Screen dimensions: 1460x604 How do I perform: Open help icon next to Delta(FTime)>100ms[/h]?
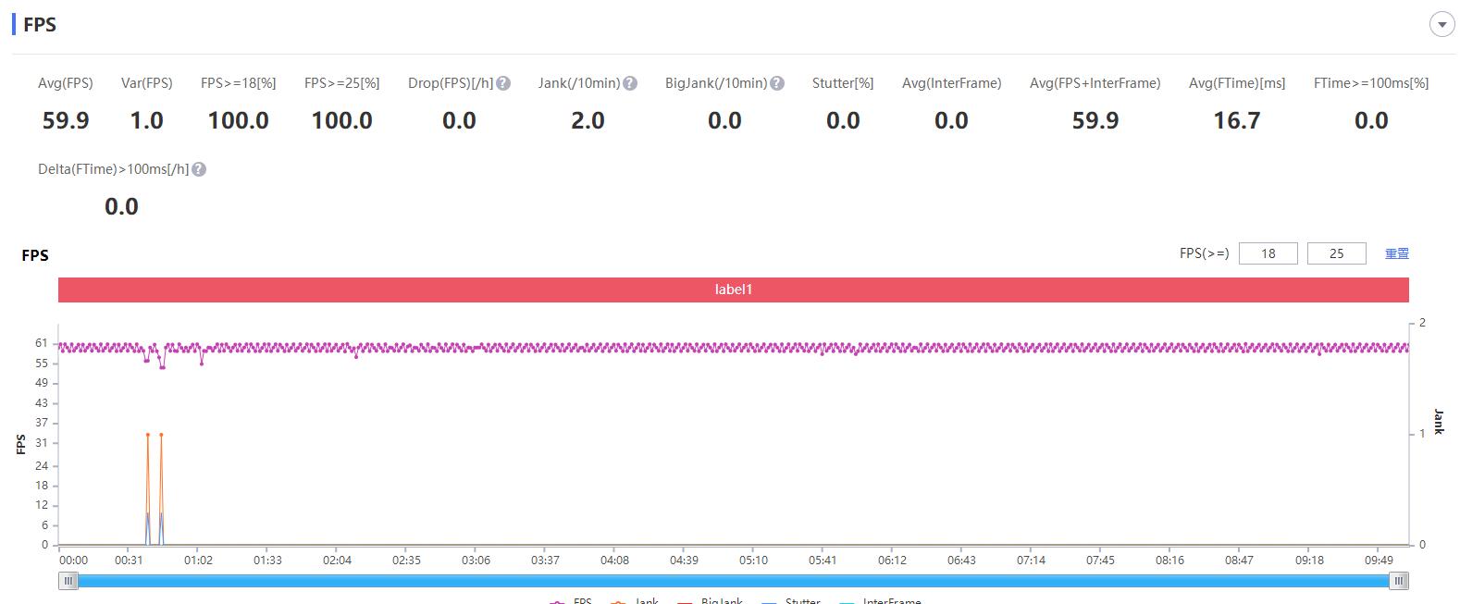[x=199, y=169]
